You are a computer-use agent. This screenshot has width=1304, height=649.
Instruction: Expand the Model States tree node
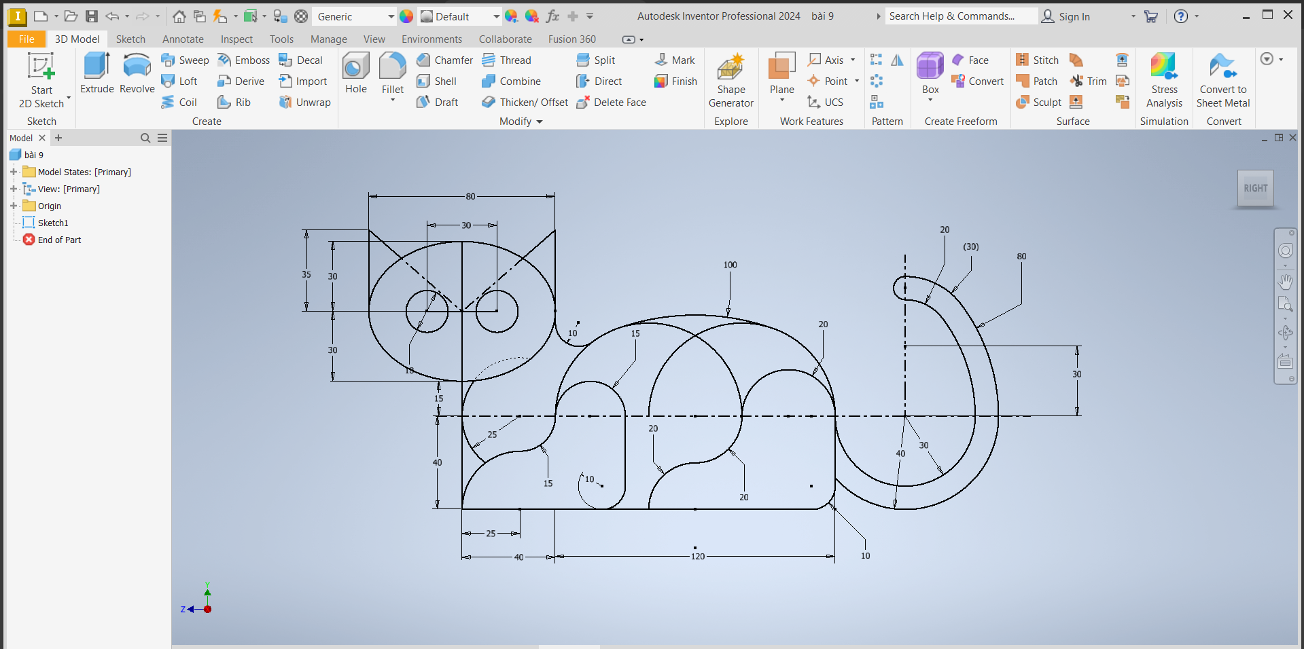(14, 172)
